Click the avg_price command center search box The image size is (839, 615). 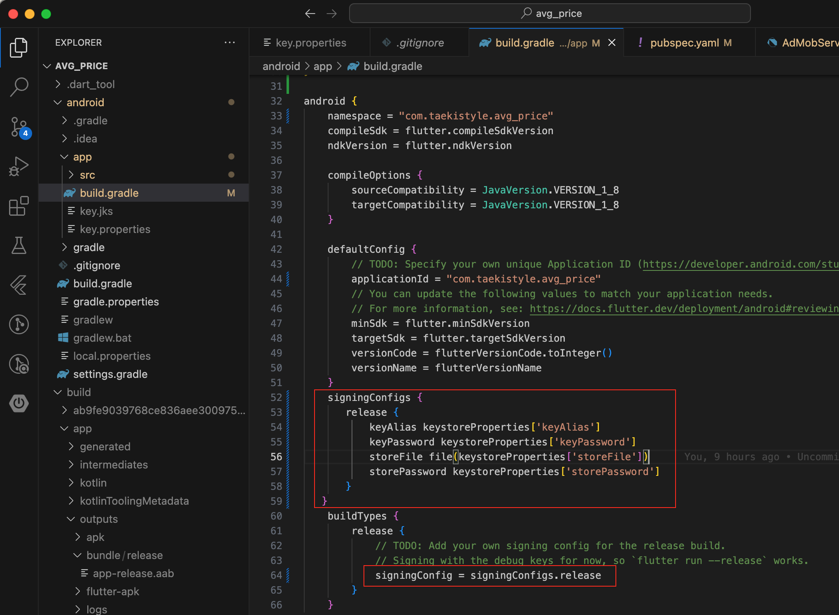pos(550,14)
